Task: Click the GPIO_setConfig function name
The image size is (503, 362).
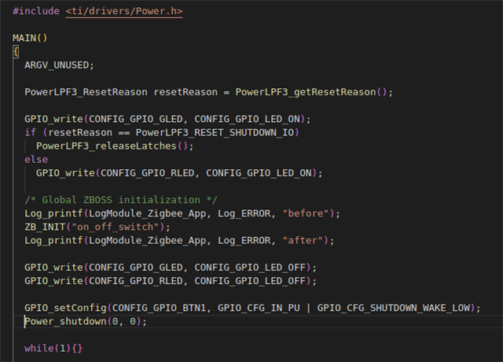Action: point(62,308)
